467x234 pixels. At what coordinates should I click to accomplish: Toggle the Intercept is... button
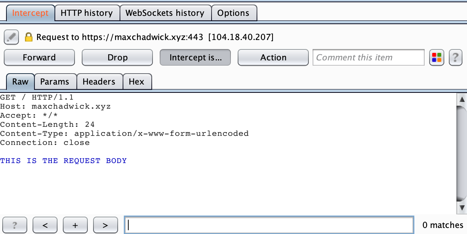coord(195,57)
